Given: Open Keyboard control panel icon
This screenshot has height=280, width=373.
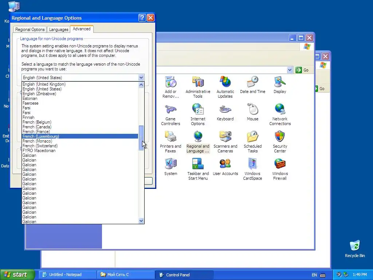Looking at the screenshot, I should [x=225, y=112].
